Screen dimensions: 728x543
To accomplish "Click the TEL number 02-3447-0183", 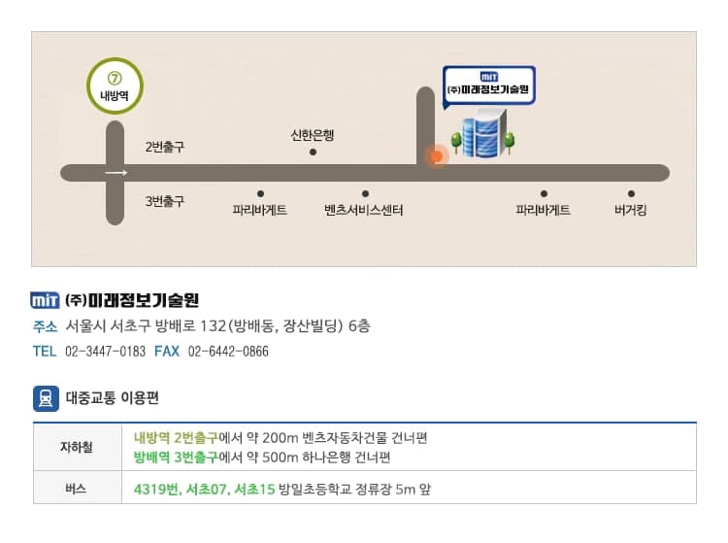I will click(x=106, y=352).
